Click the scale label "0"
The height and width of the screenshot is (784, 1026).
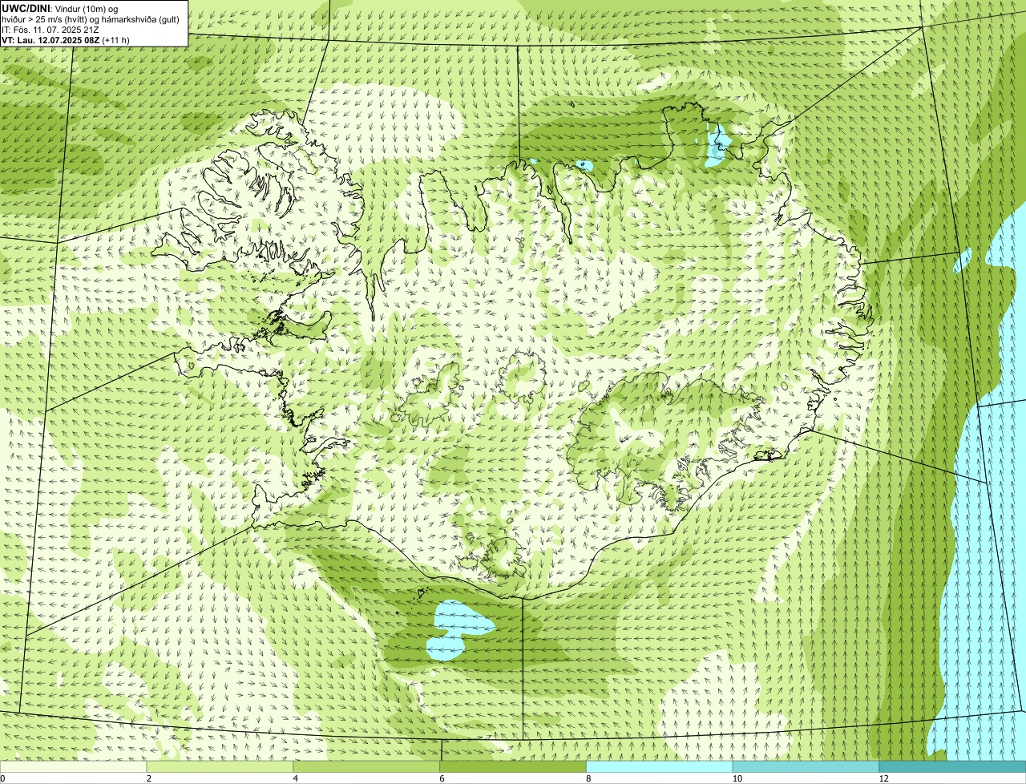click(x=2, y=778)
